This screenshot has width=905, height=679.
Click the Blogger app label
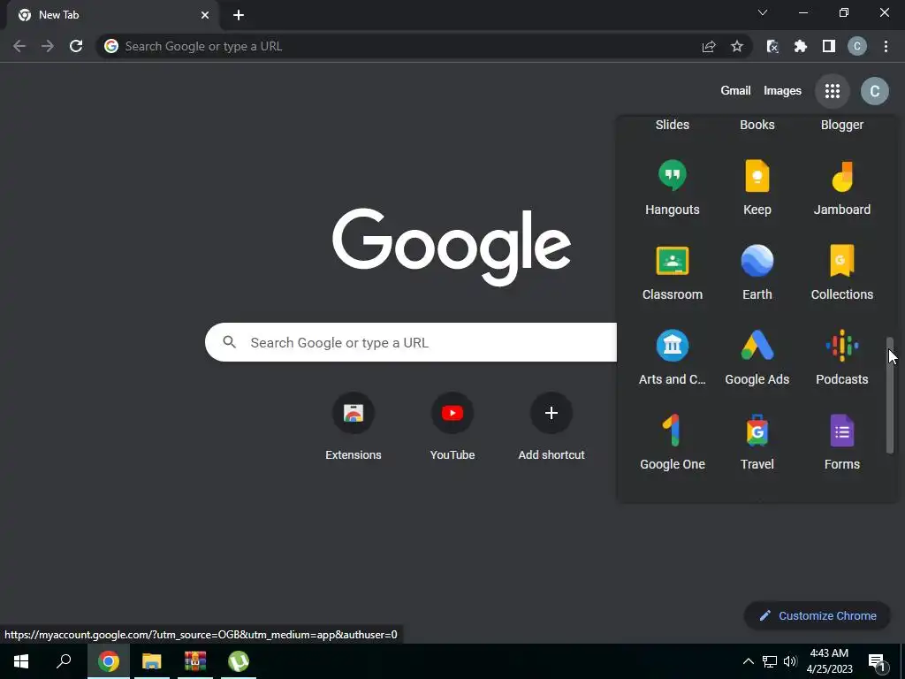[x=842, y=125]
